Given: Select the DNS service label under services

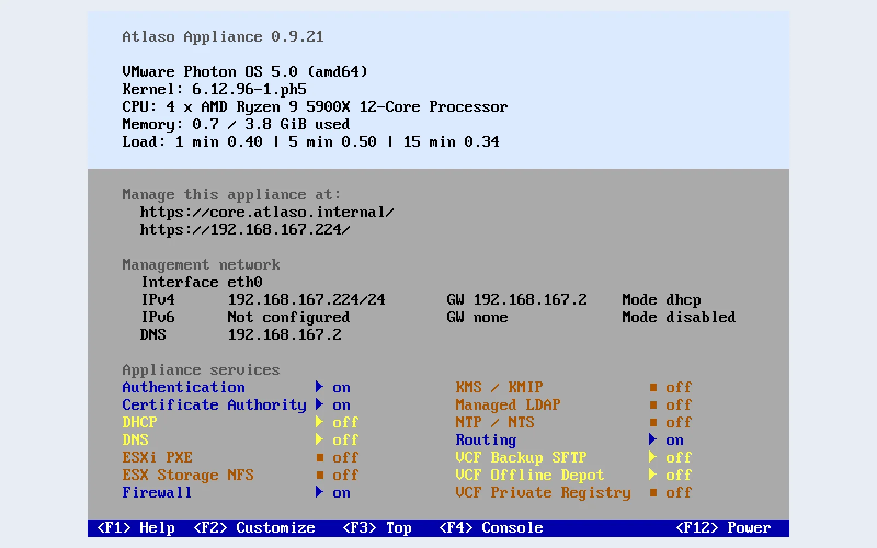Looking at the screenshot, I should click(135, 439).
